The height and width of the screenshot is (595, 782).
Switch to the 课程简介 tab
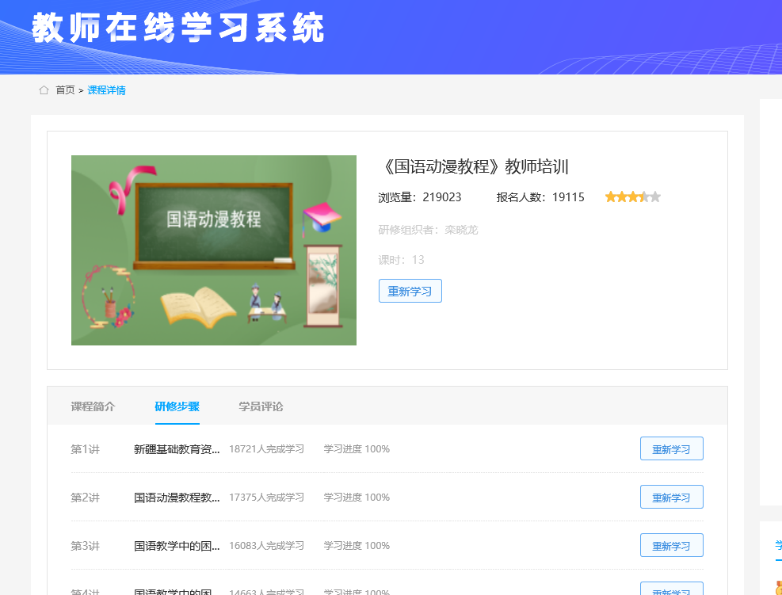pos(93,406)
